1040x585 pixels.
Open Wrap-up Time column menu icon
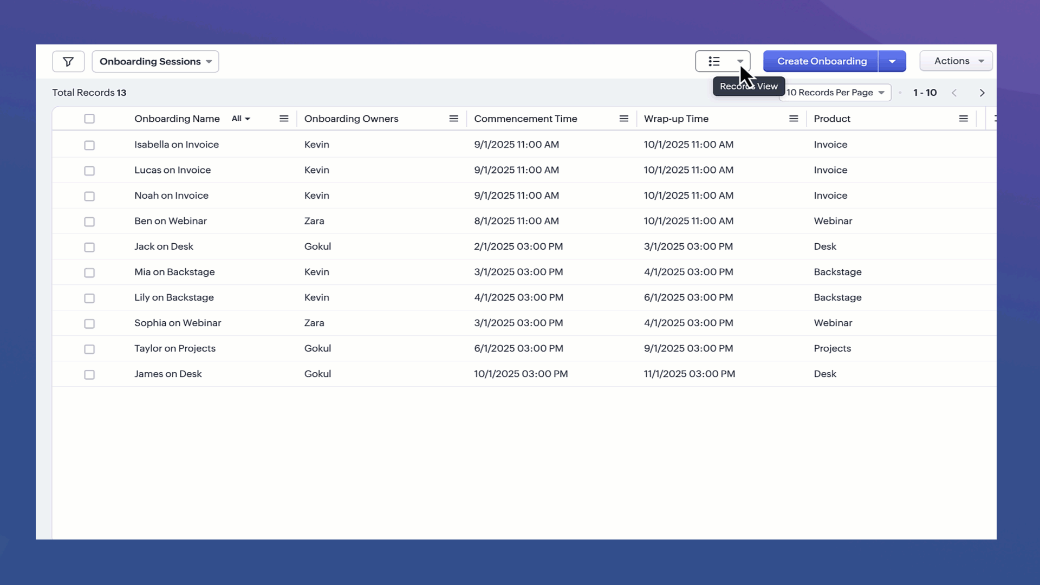point(794,119)
